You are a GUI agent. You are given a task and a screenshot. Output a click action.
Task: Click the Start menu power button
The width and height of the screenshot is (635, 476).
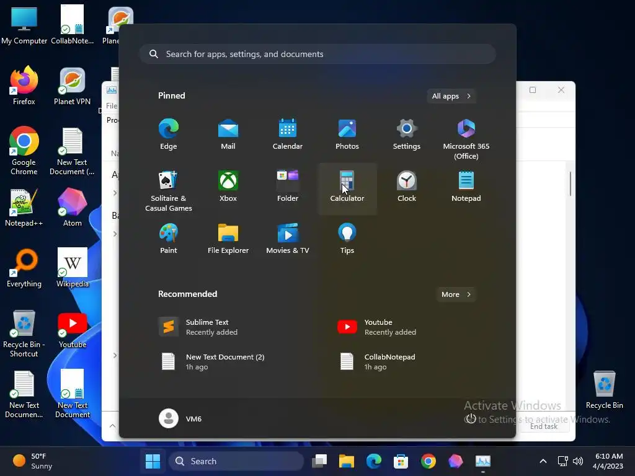pos(471,418)
